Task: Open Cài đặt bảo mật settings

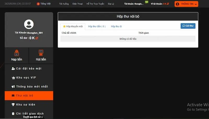Action: [29, 68]
